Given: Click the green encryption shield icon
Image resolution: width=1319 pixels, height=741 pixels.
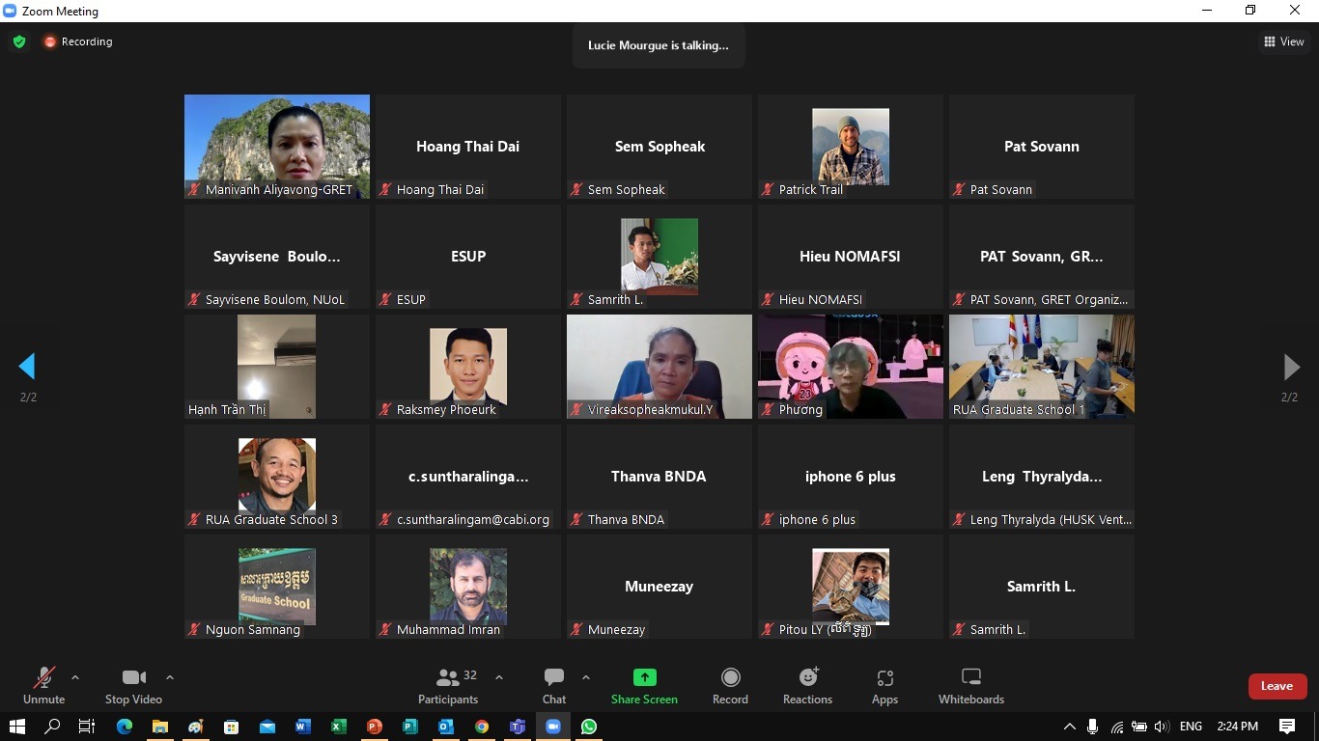Looking at the screenshot, I should [x=19, y=41].
